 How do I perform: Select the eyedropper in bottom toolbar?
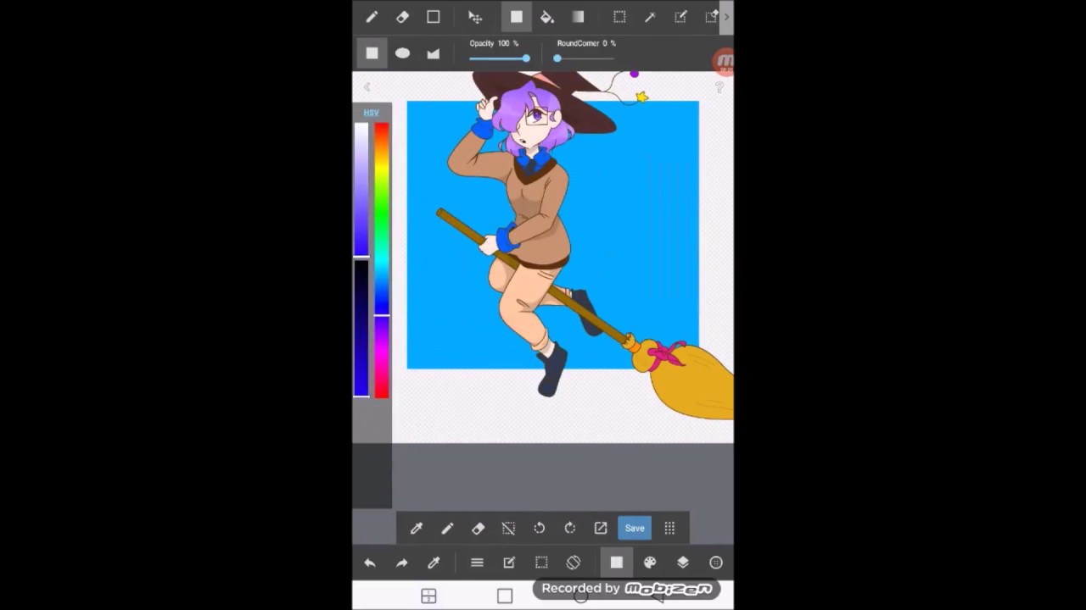click(x=434, y=563)
